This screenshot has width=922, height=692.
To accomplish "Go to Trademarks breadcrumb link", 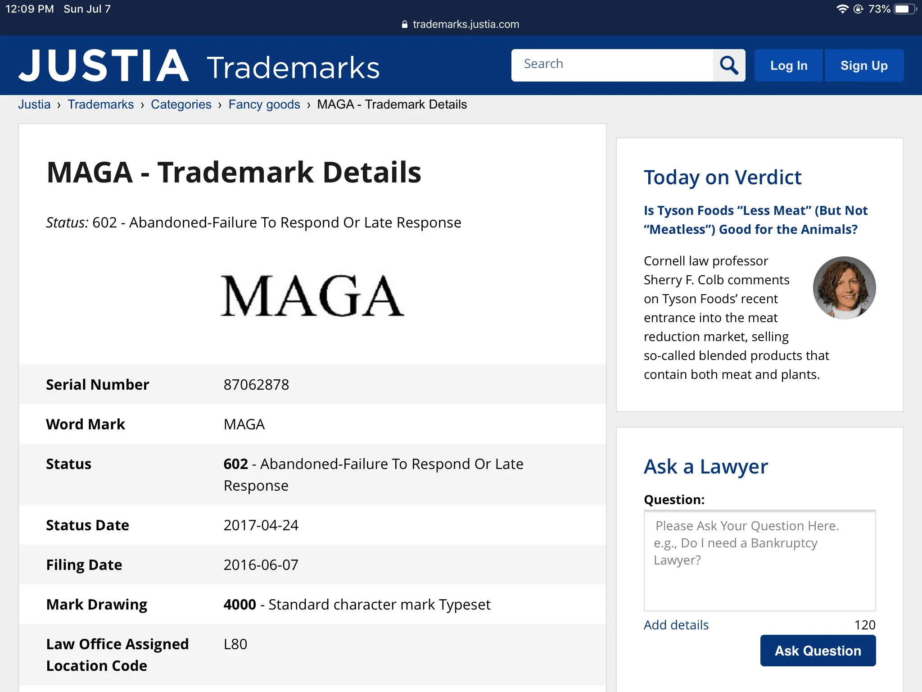I will (100, 105).
